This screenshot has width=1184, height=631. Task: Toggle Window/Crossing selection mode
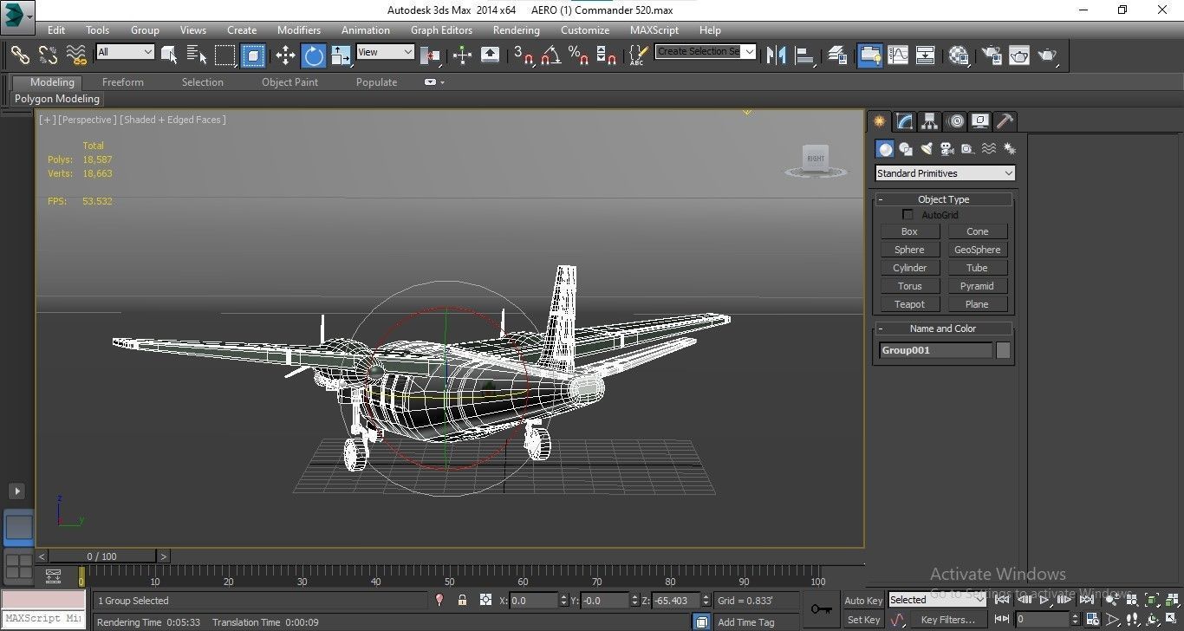252,55
